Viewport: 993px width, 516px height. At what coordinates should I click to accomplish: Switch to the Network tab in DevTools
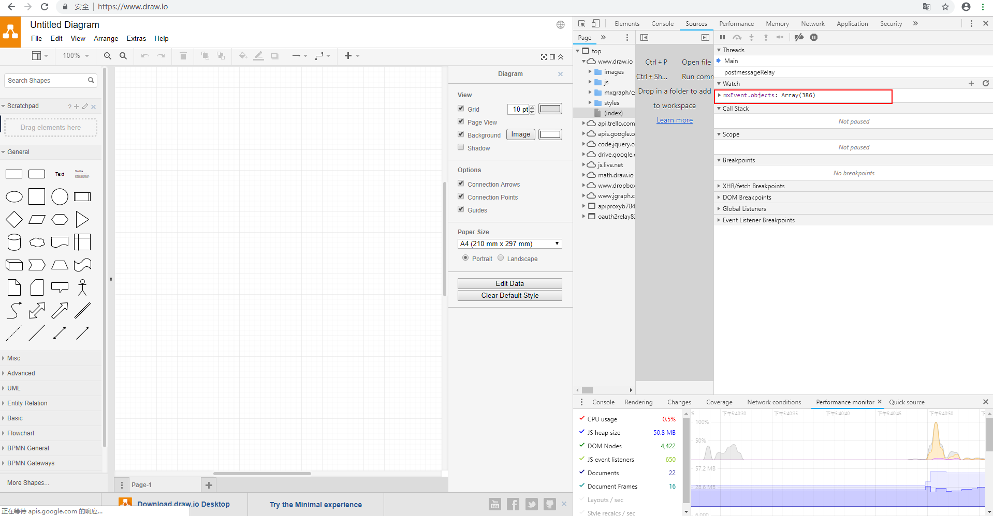click(812, 23)
